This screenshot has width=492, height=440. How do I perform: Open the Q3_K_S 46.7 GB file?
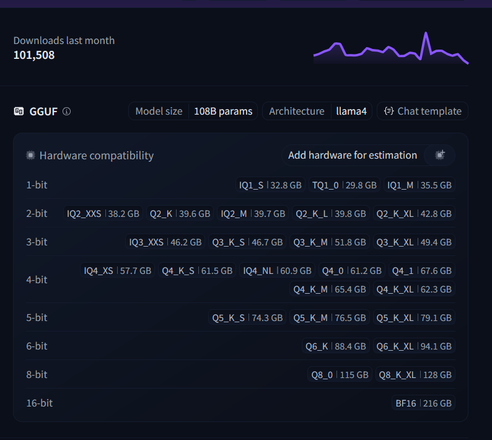click(247, 242)
